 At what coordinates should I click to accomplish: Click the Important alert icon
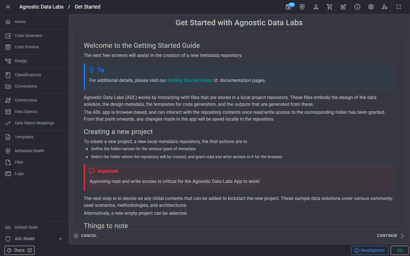point(92,171)
